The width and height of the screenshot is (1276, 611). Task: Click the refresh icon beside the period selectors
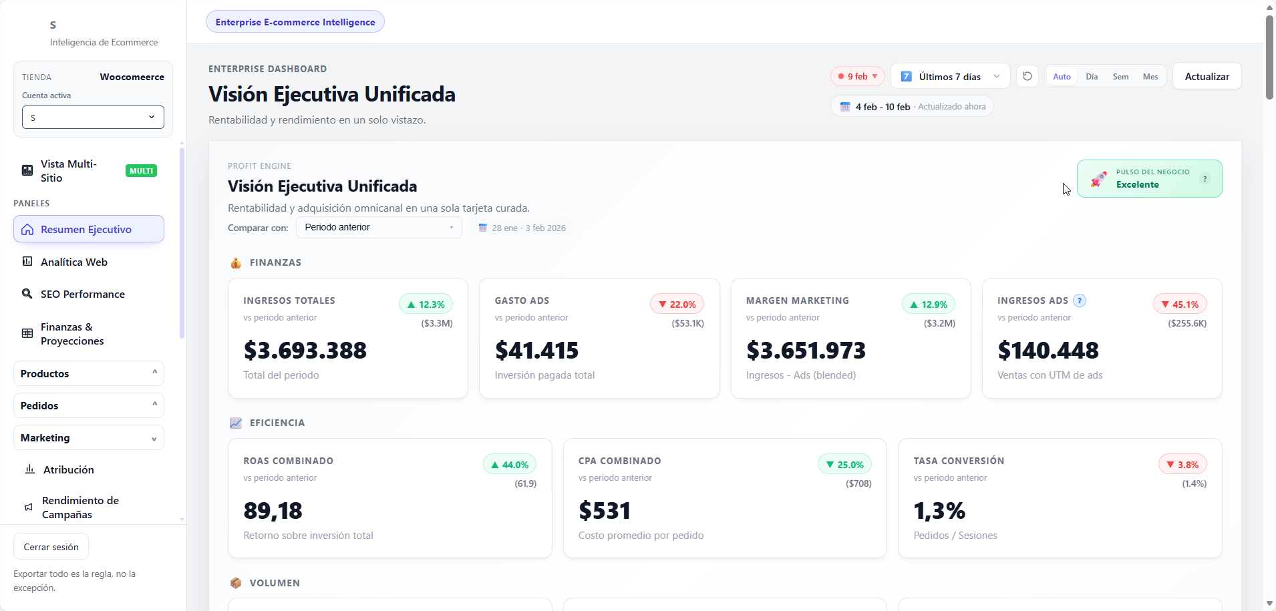pyautogui.click(x=1027, y=76)
